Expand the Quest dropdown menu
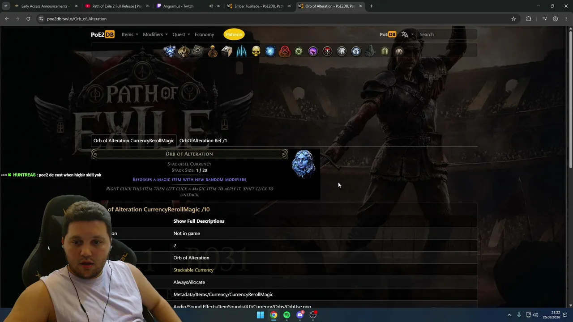Image resolution: width=573 pixels, height=322 pixels. point(181,34)
